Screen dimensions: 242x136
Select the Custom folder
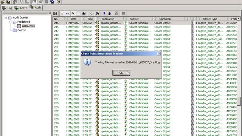point(22,30)
